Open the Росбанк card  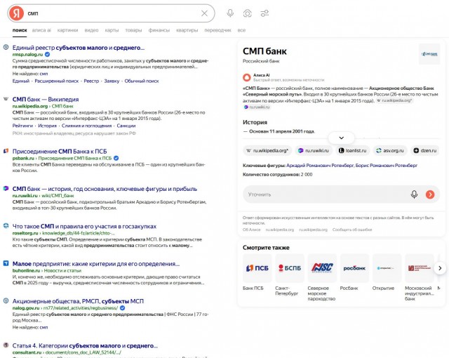pyautogui.click(x=354, y=272)
